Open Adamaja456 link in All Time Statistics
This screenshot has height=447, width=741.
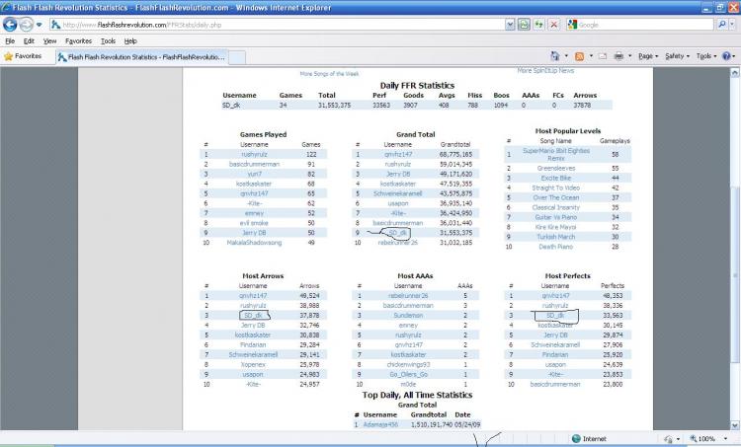[381, 425]
